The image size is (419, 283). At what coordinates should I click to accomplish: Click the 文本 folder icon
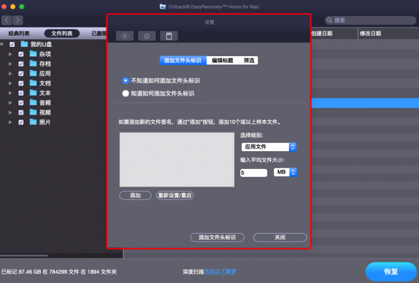33,92
